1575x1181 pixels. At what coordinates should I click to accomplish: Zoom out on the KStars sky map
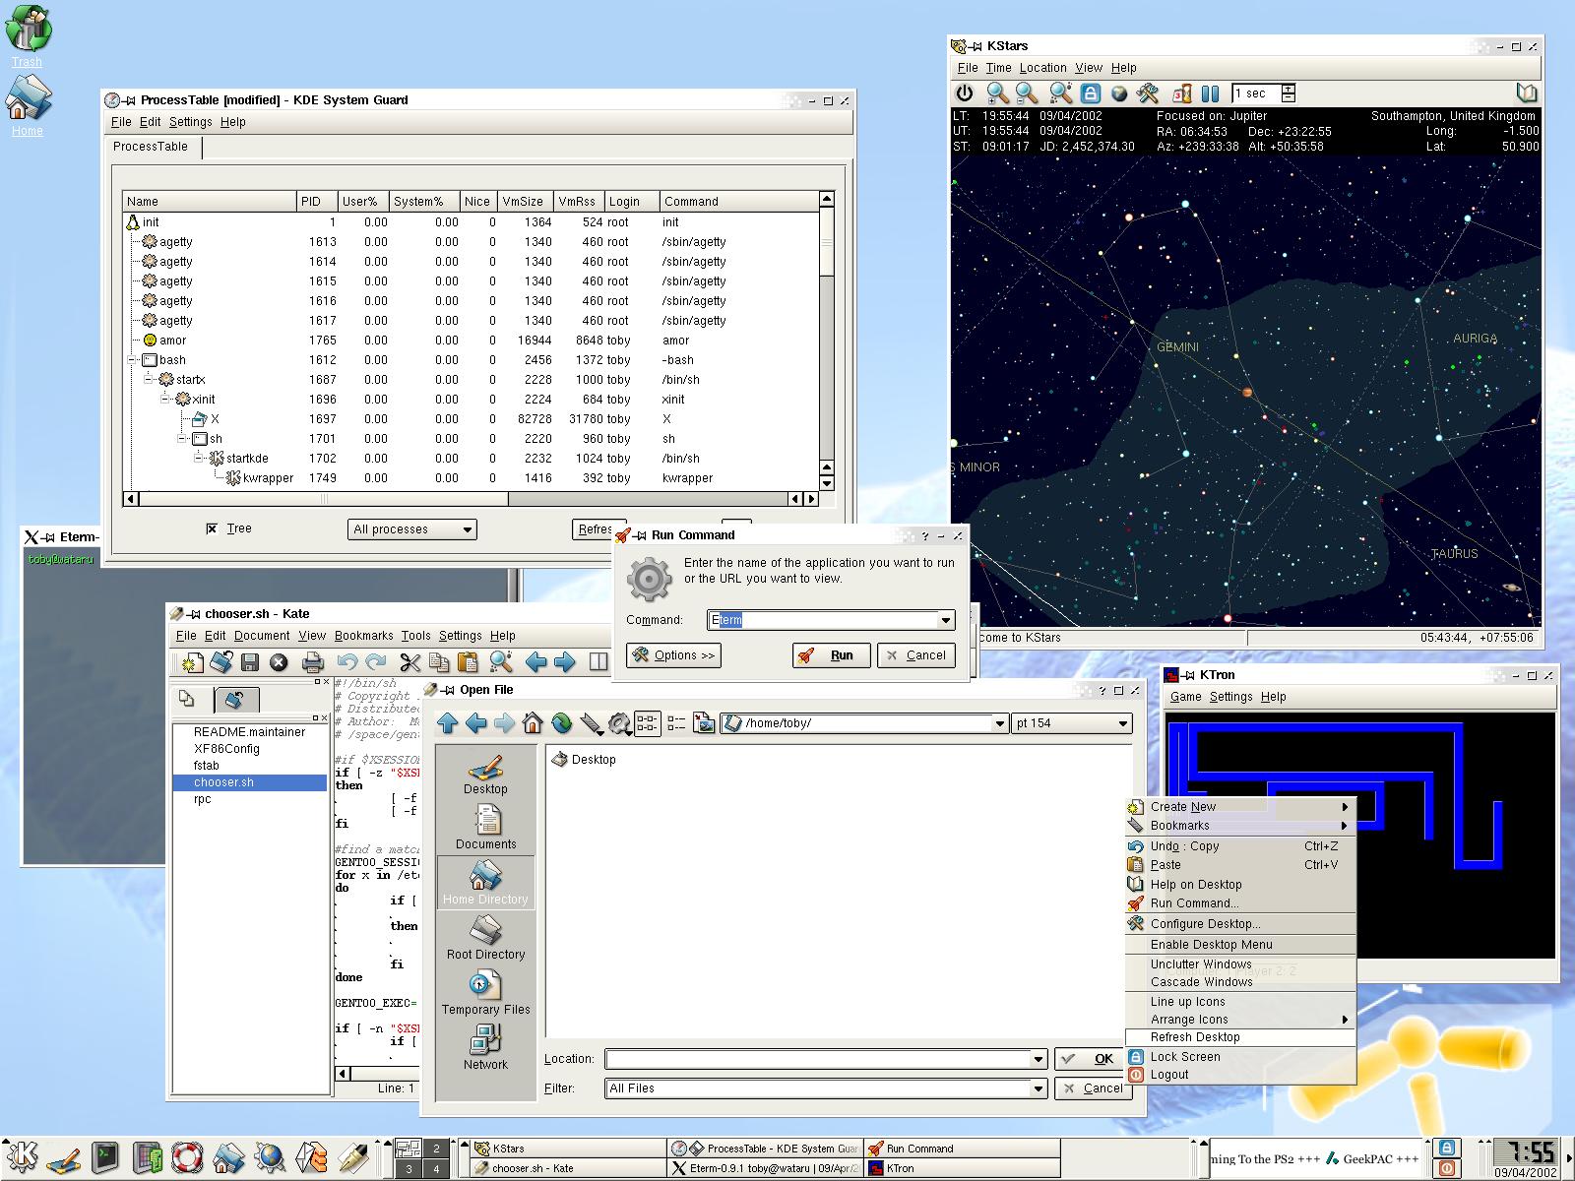[1027, 93]
